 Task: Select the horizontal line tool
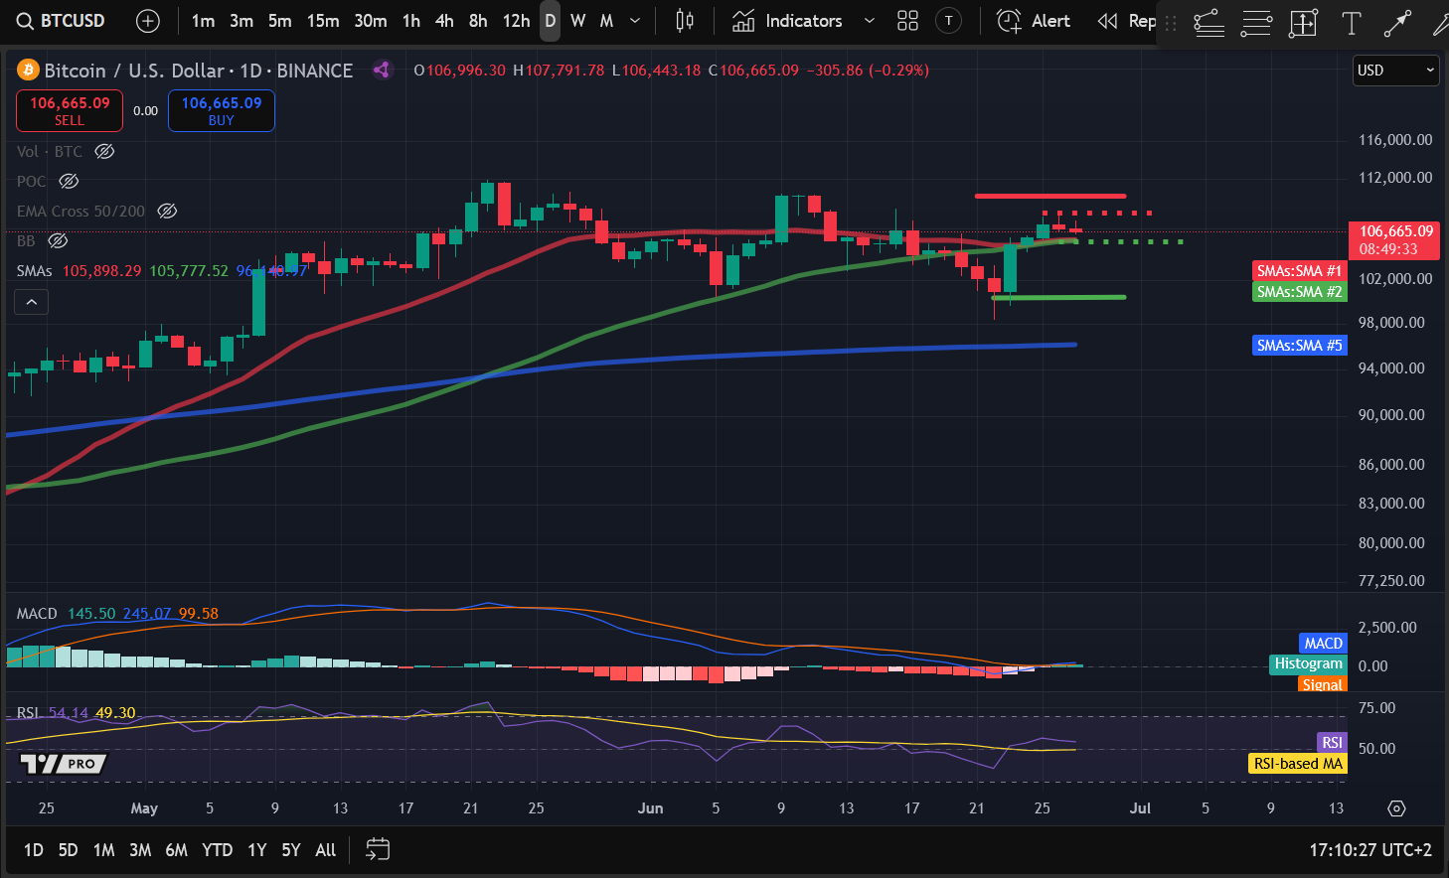click(1256, 23)
